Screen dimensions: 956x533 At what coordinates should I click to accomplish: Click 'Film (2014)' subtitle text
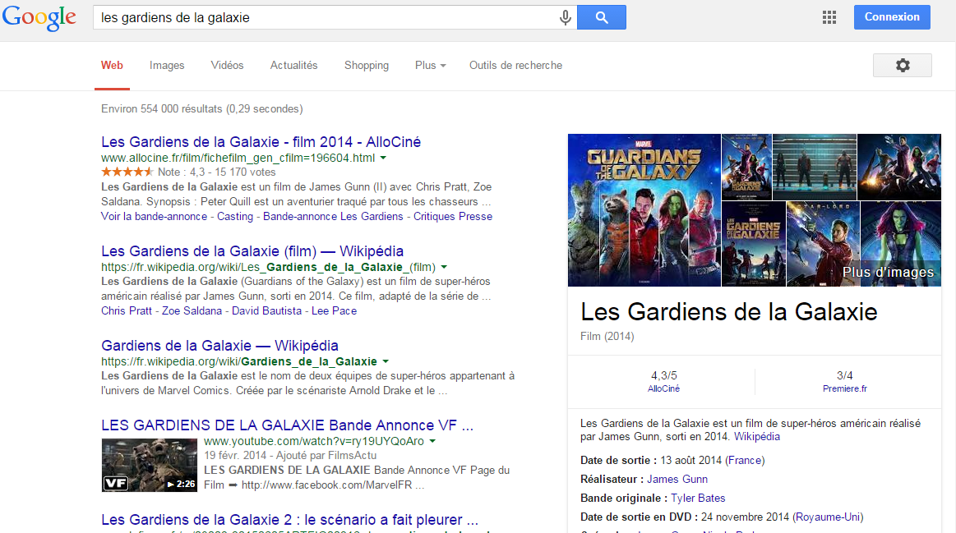607,336
